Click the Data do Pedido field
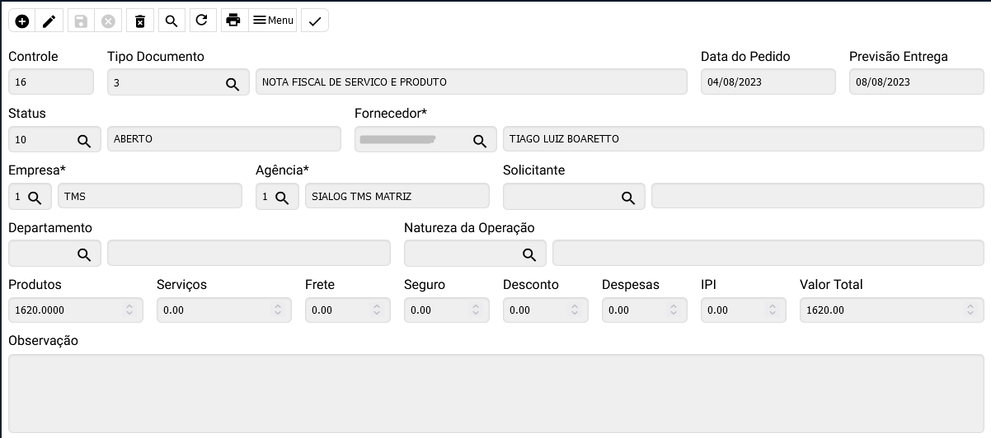 pyautogui.click(x=768, y=82)
